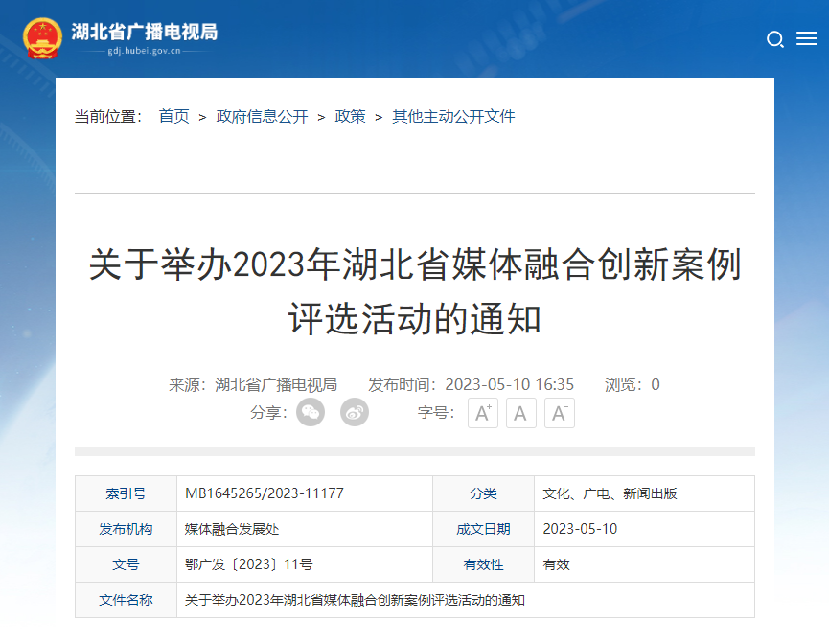Open 政府信息公开 breadcrumb link
829x642 pixels.
pos(262,116)
